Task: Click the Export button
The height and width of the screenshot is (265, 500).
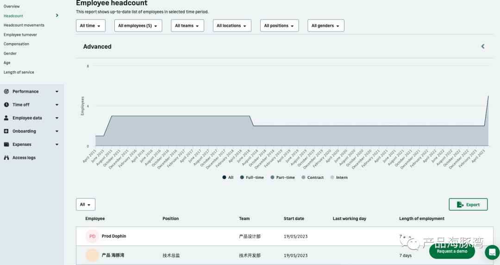Action: coord(468,204)
